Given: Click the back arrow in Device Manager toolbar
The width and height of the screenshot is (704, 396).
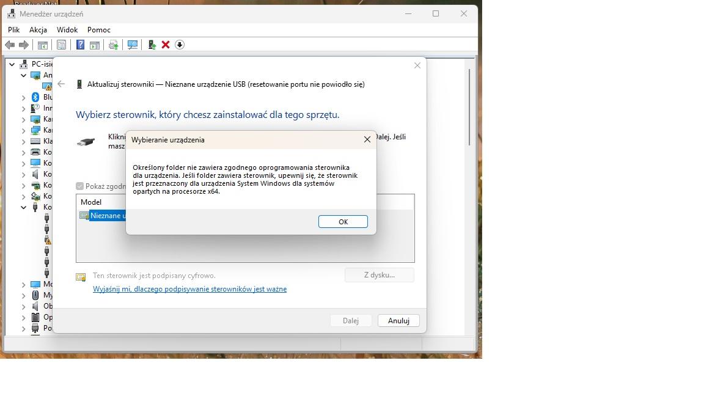Looking at the screenshot, I should [10, 45].
